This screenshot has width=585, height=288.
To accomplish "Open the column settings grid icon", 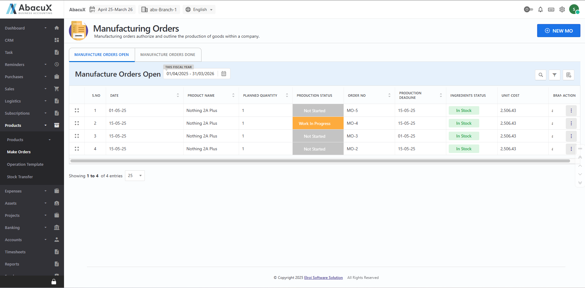I will coord(569,75).
